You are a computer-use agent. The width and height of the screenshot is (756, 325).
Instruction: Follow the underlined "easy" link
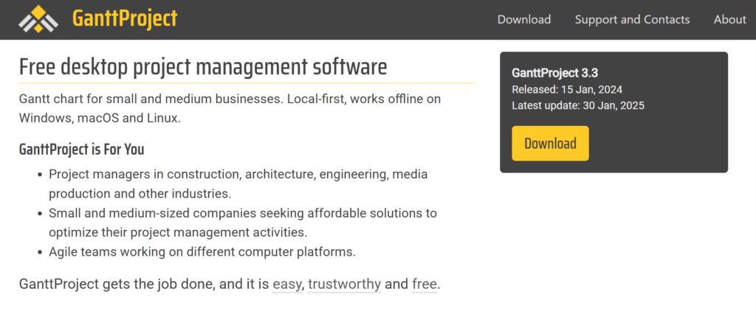point(287,284)
